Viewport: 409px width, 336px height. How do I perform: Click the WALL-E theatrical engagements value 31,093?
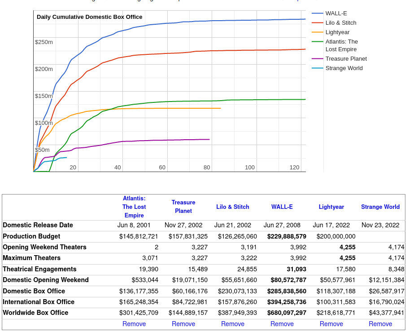tap(296, 269)
